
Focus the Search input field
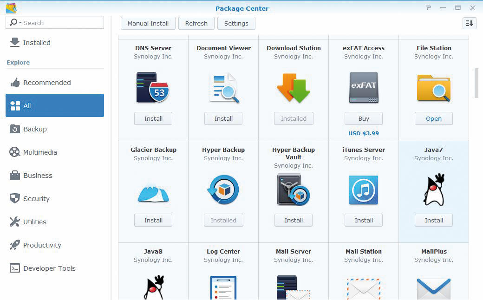55,22
